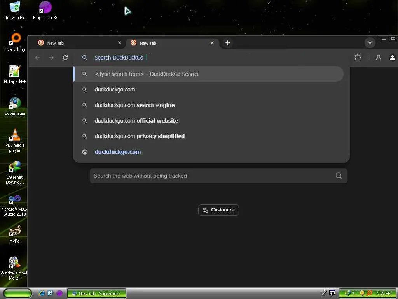Open the Everything search shortcut
Image resolution: width=398 pixels, height=299 pixels.
(x=15, y=42)
